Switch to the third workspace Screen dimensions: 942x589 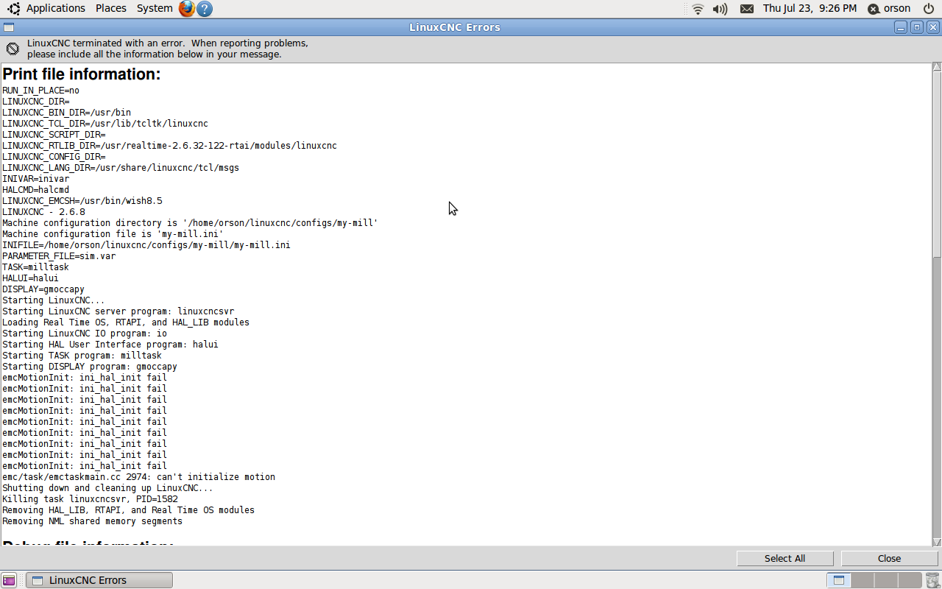click(x=885, y=580)
